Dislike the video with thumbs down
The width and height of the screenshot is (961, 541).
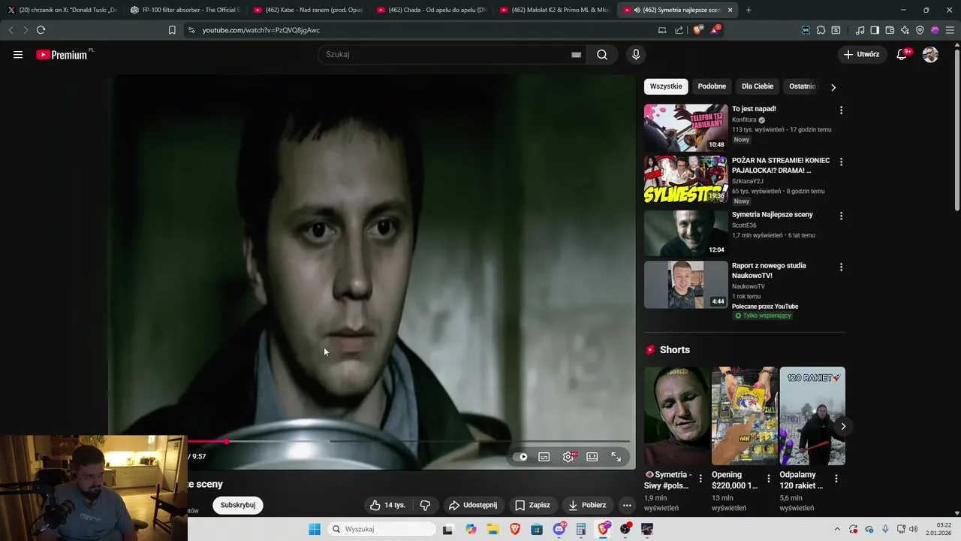(425, 505)
